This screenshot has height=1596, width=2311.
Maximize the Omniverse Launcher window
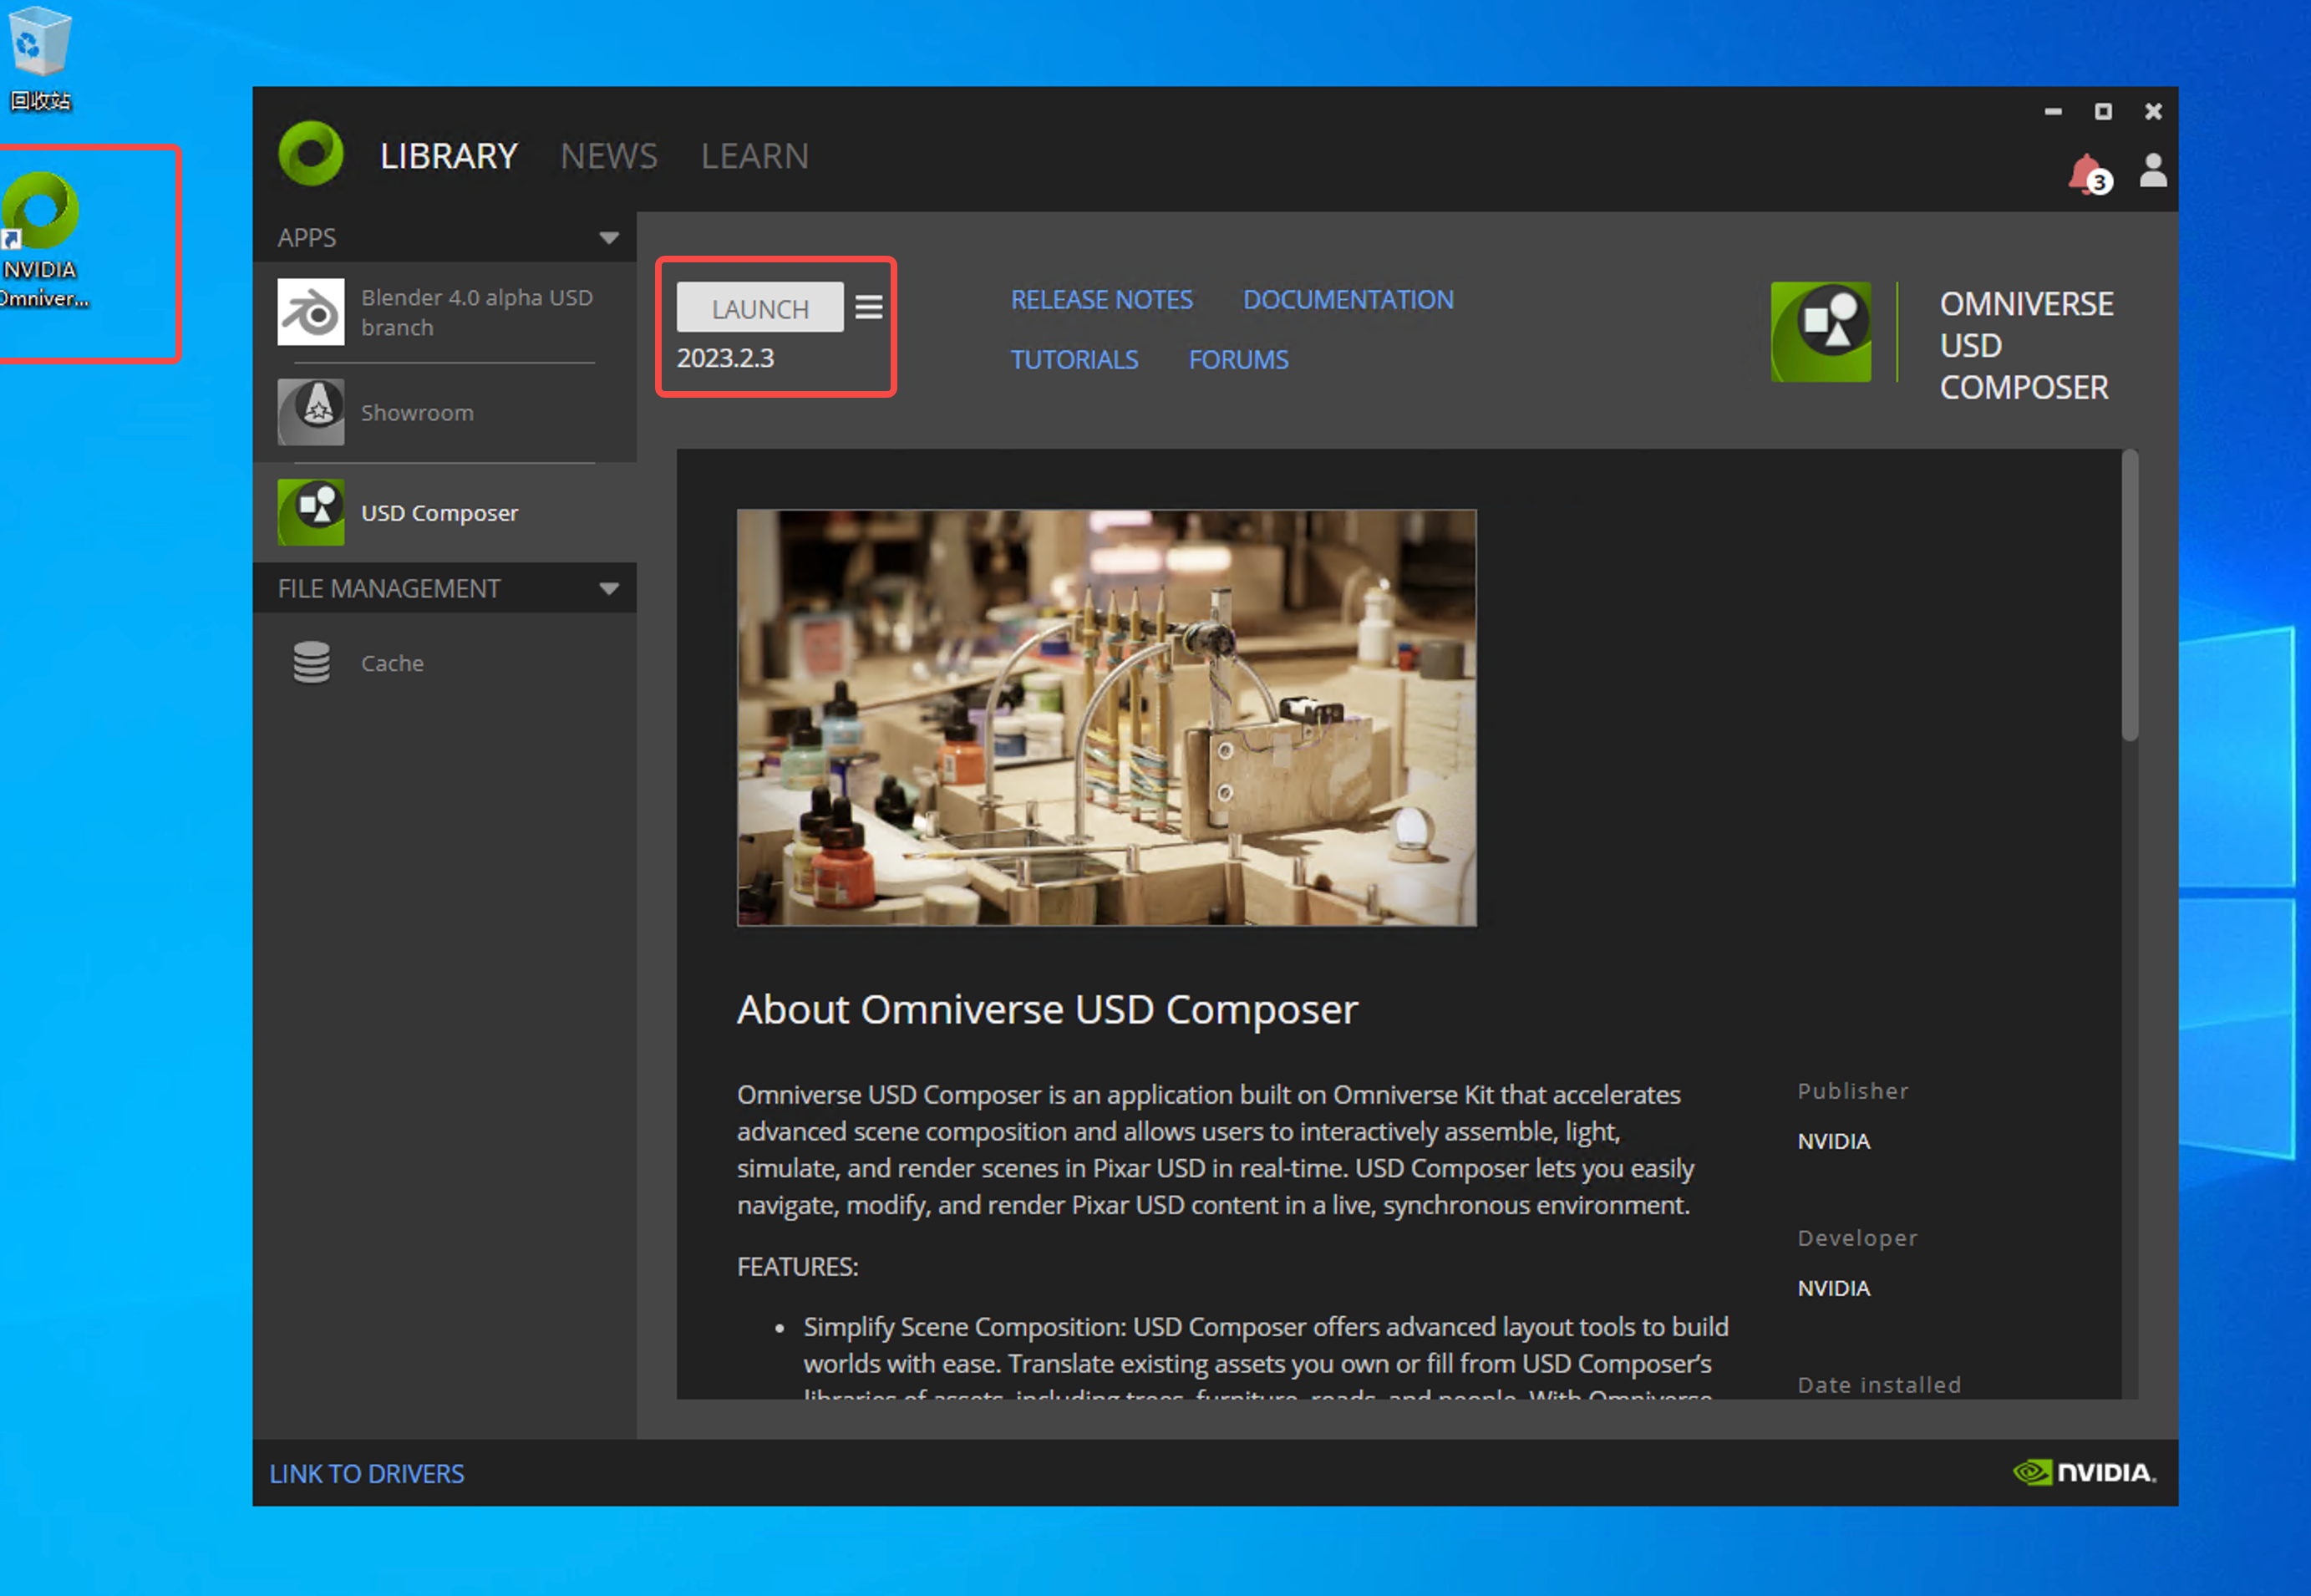point(2103,112)
